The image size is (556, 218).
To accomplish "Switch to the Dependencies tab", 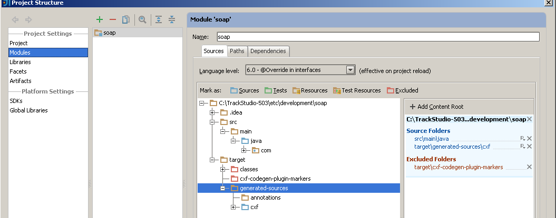I will point(268,51).
